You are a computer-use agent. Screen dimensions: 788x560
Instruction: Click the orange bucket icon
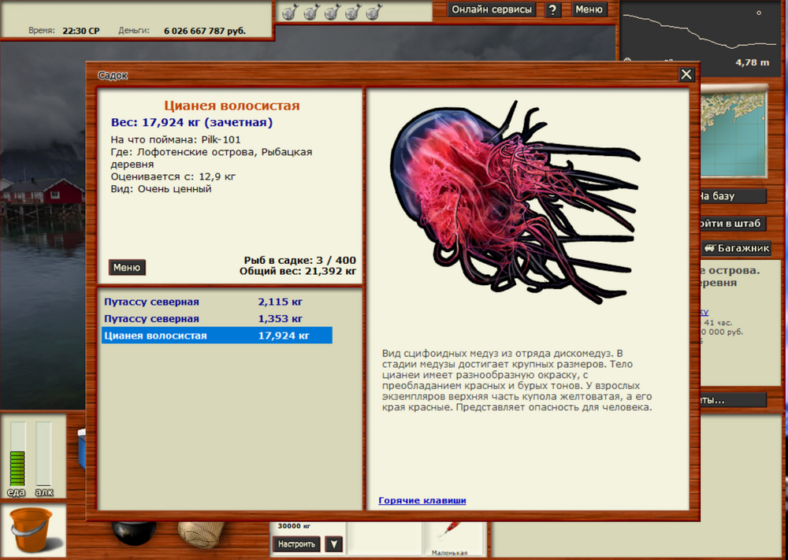point(32,529)
